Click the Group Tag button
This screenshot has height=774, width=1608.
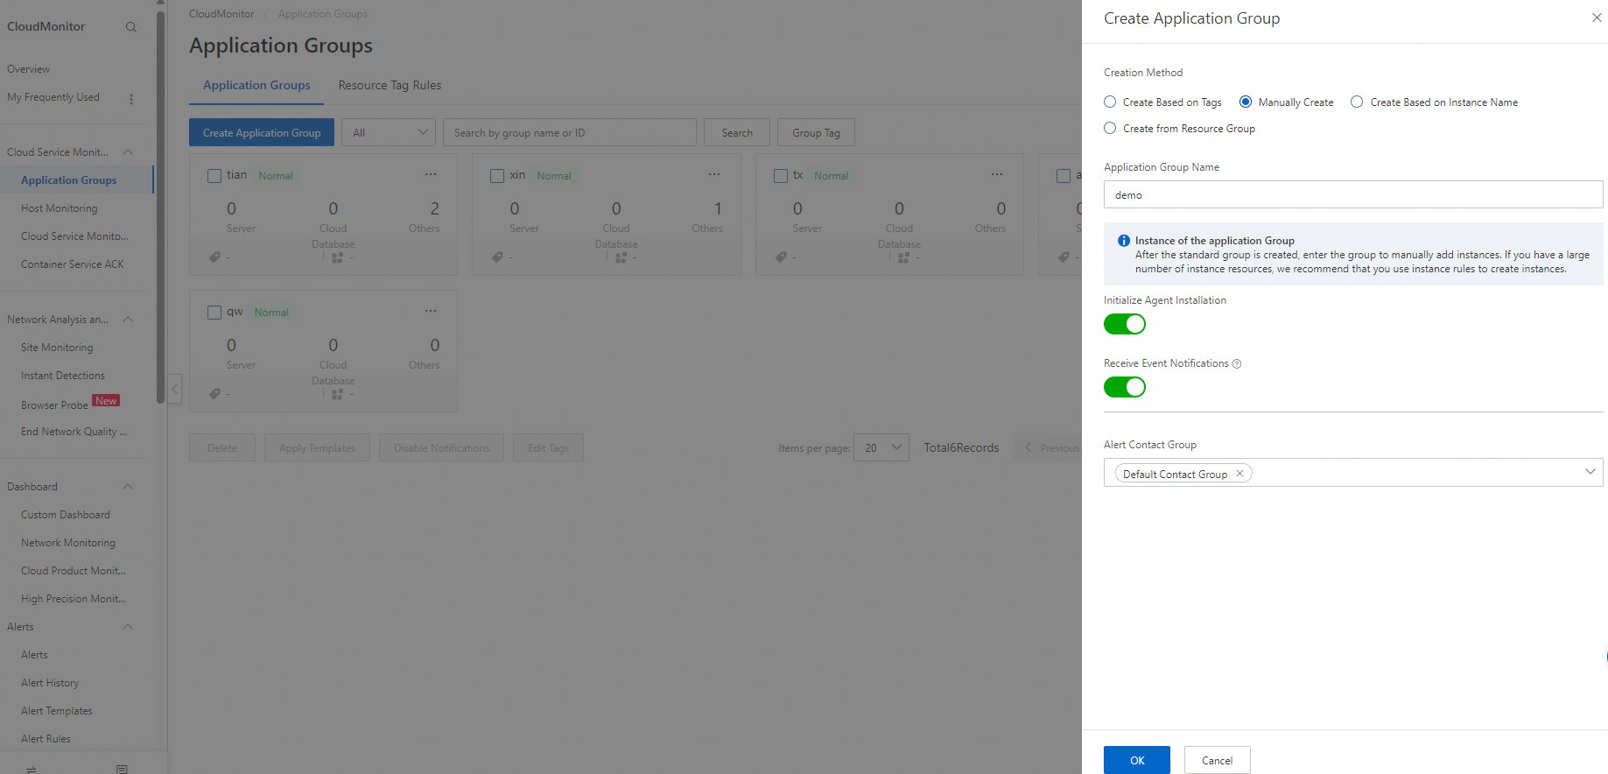coord(816,132)
